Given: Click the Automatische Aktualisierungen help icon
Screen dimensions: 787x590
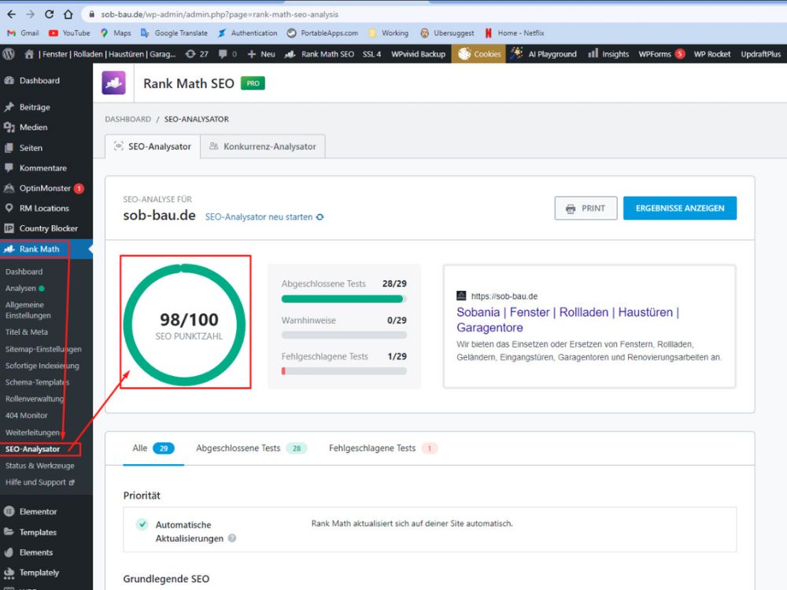Looking at the screenshot, I should point(232,538).
